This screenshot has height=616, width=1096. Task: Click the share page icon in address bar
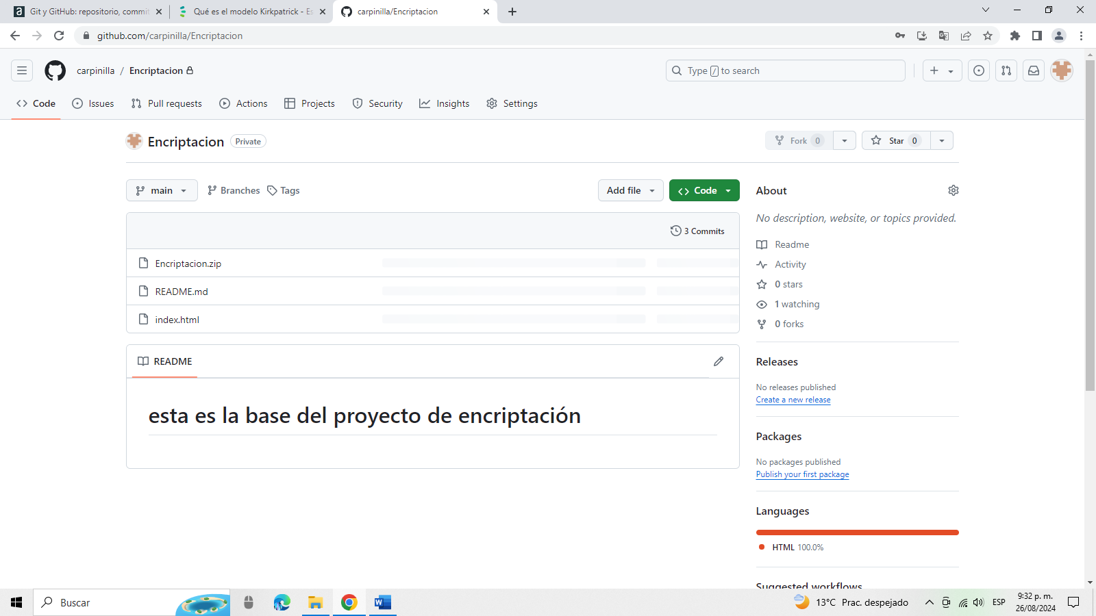pos(966,36)
